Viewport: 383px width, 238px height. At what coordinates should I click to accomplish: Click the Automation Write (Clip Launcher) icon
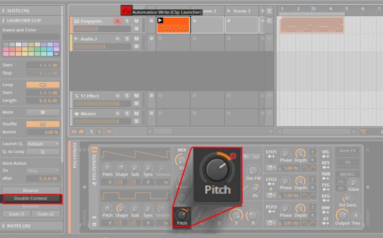coord(126,11)
